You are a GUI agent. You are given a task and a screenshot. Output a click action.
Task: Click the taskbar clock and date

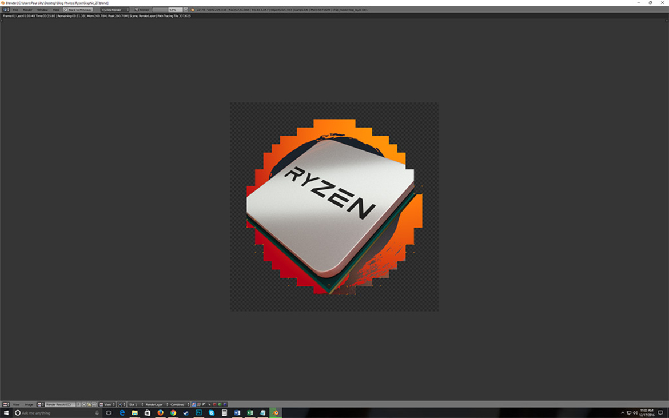pyautogui.click(x=646, y=413)
